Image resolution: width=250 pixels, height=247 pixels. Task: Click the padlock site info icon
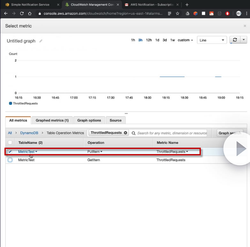pyautogui.click(x=40, y=13)
